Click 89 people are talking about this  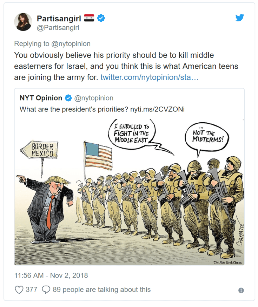tap(102, 289)
